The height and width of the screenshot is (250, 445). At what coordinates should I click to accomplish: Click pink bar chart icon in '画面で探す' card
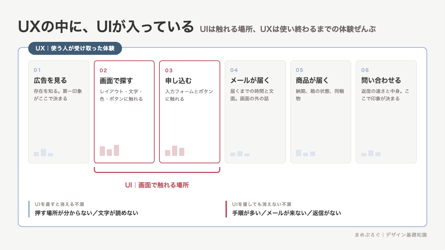click(109, 150)
